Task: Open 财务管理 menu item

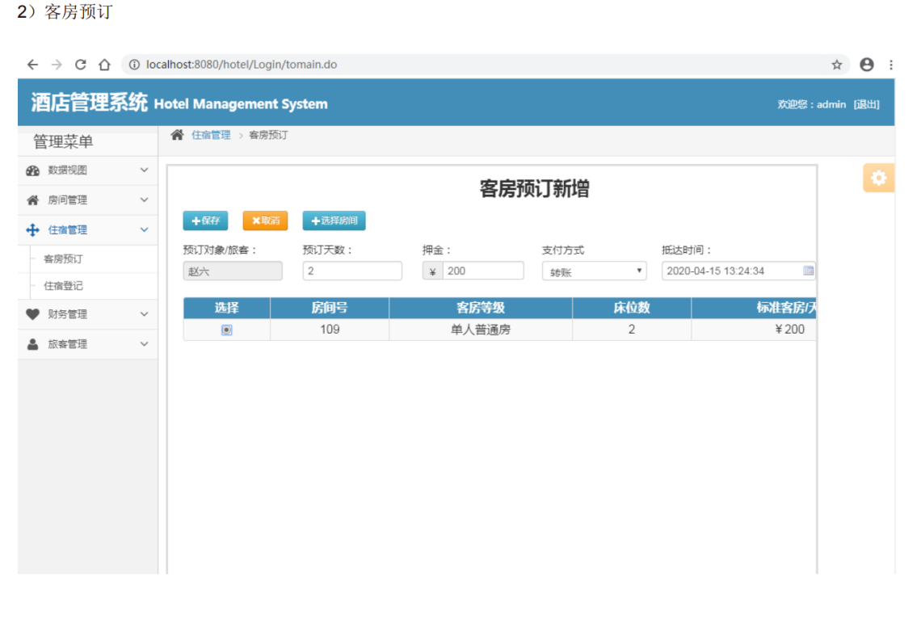Action: point(87,314)
